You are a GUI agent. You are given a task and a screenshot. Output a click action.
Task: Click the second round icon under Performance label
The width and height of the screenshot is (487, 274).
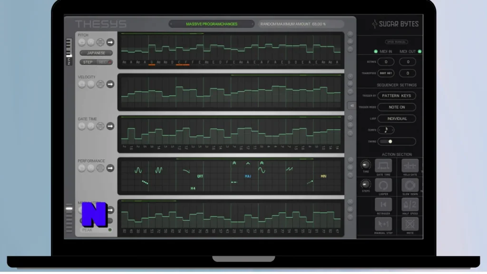[91, 168]
